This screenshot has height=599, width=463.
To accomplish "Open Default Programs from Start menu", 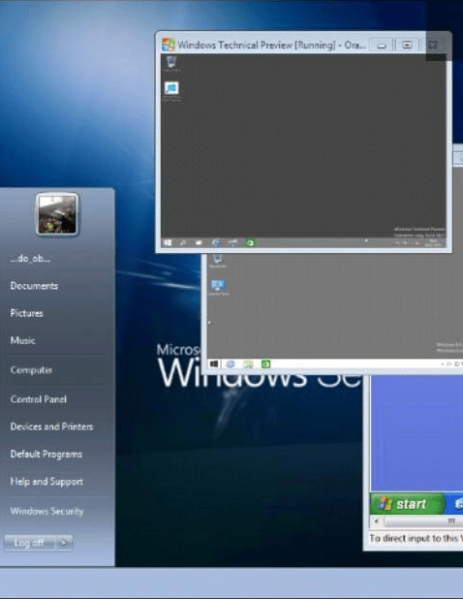I will (46, 454).
